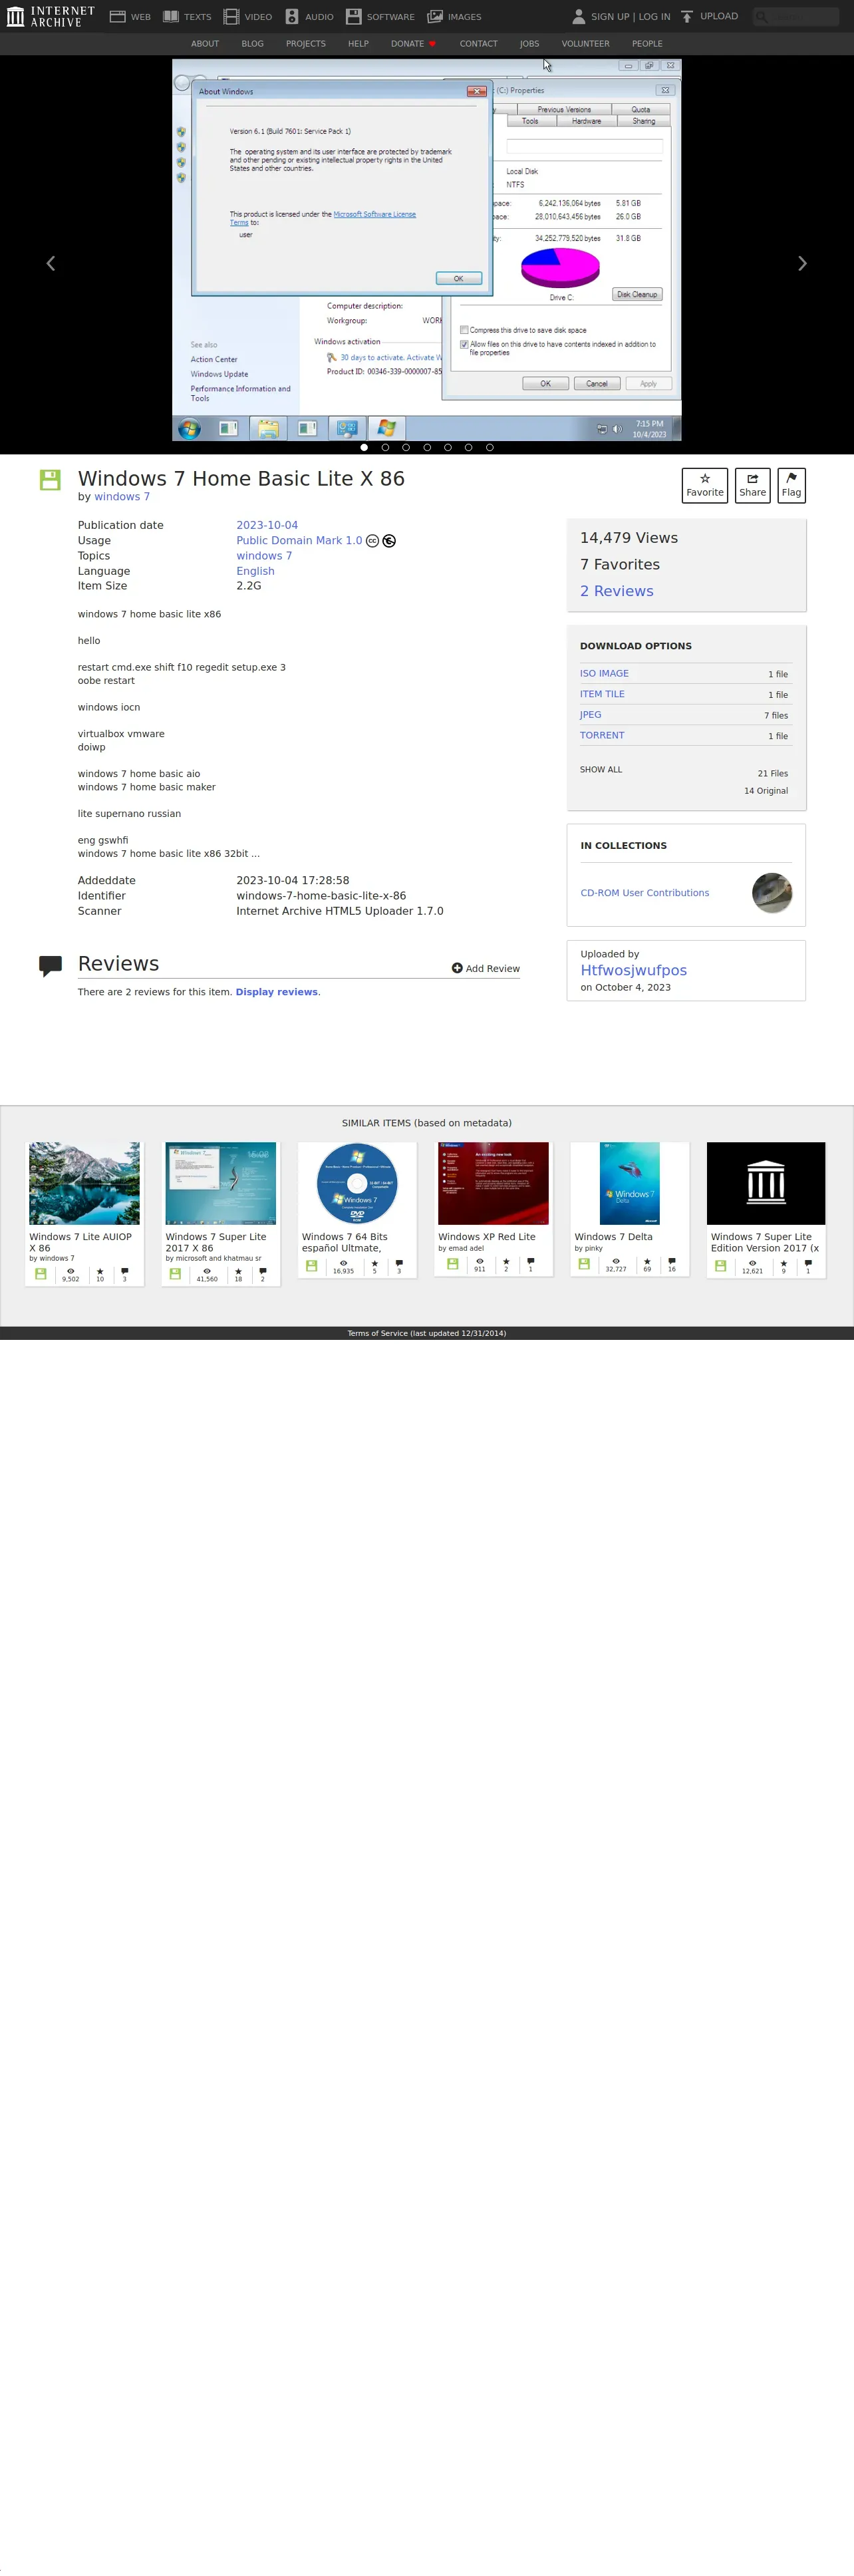Click the Favorite star button

(x=705, y=485)
